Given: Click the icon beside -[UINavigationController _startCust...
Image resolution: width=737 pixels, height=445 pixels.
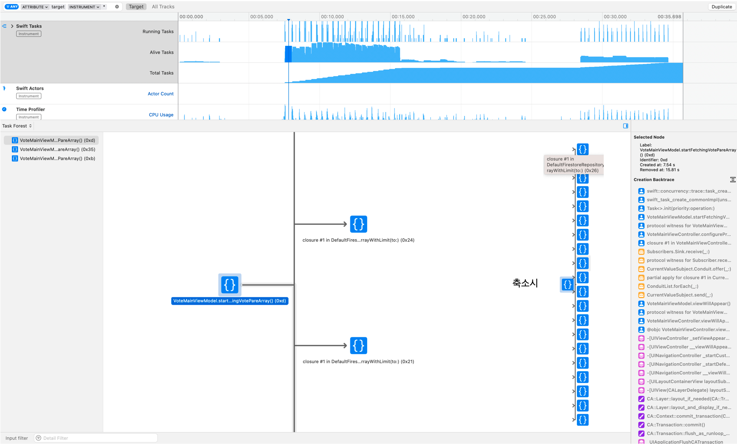Looking at the screenshot, I should pyautogui.click(x=641, y=356).
